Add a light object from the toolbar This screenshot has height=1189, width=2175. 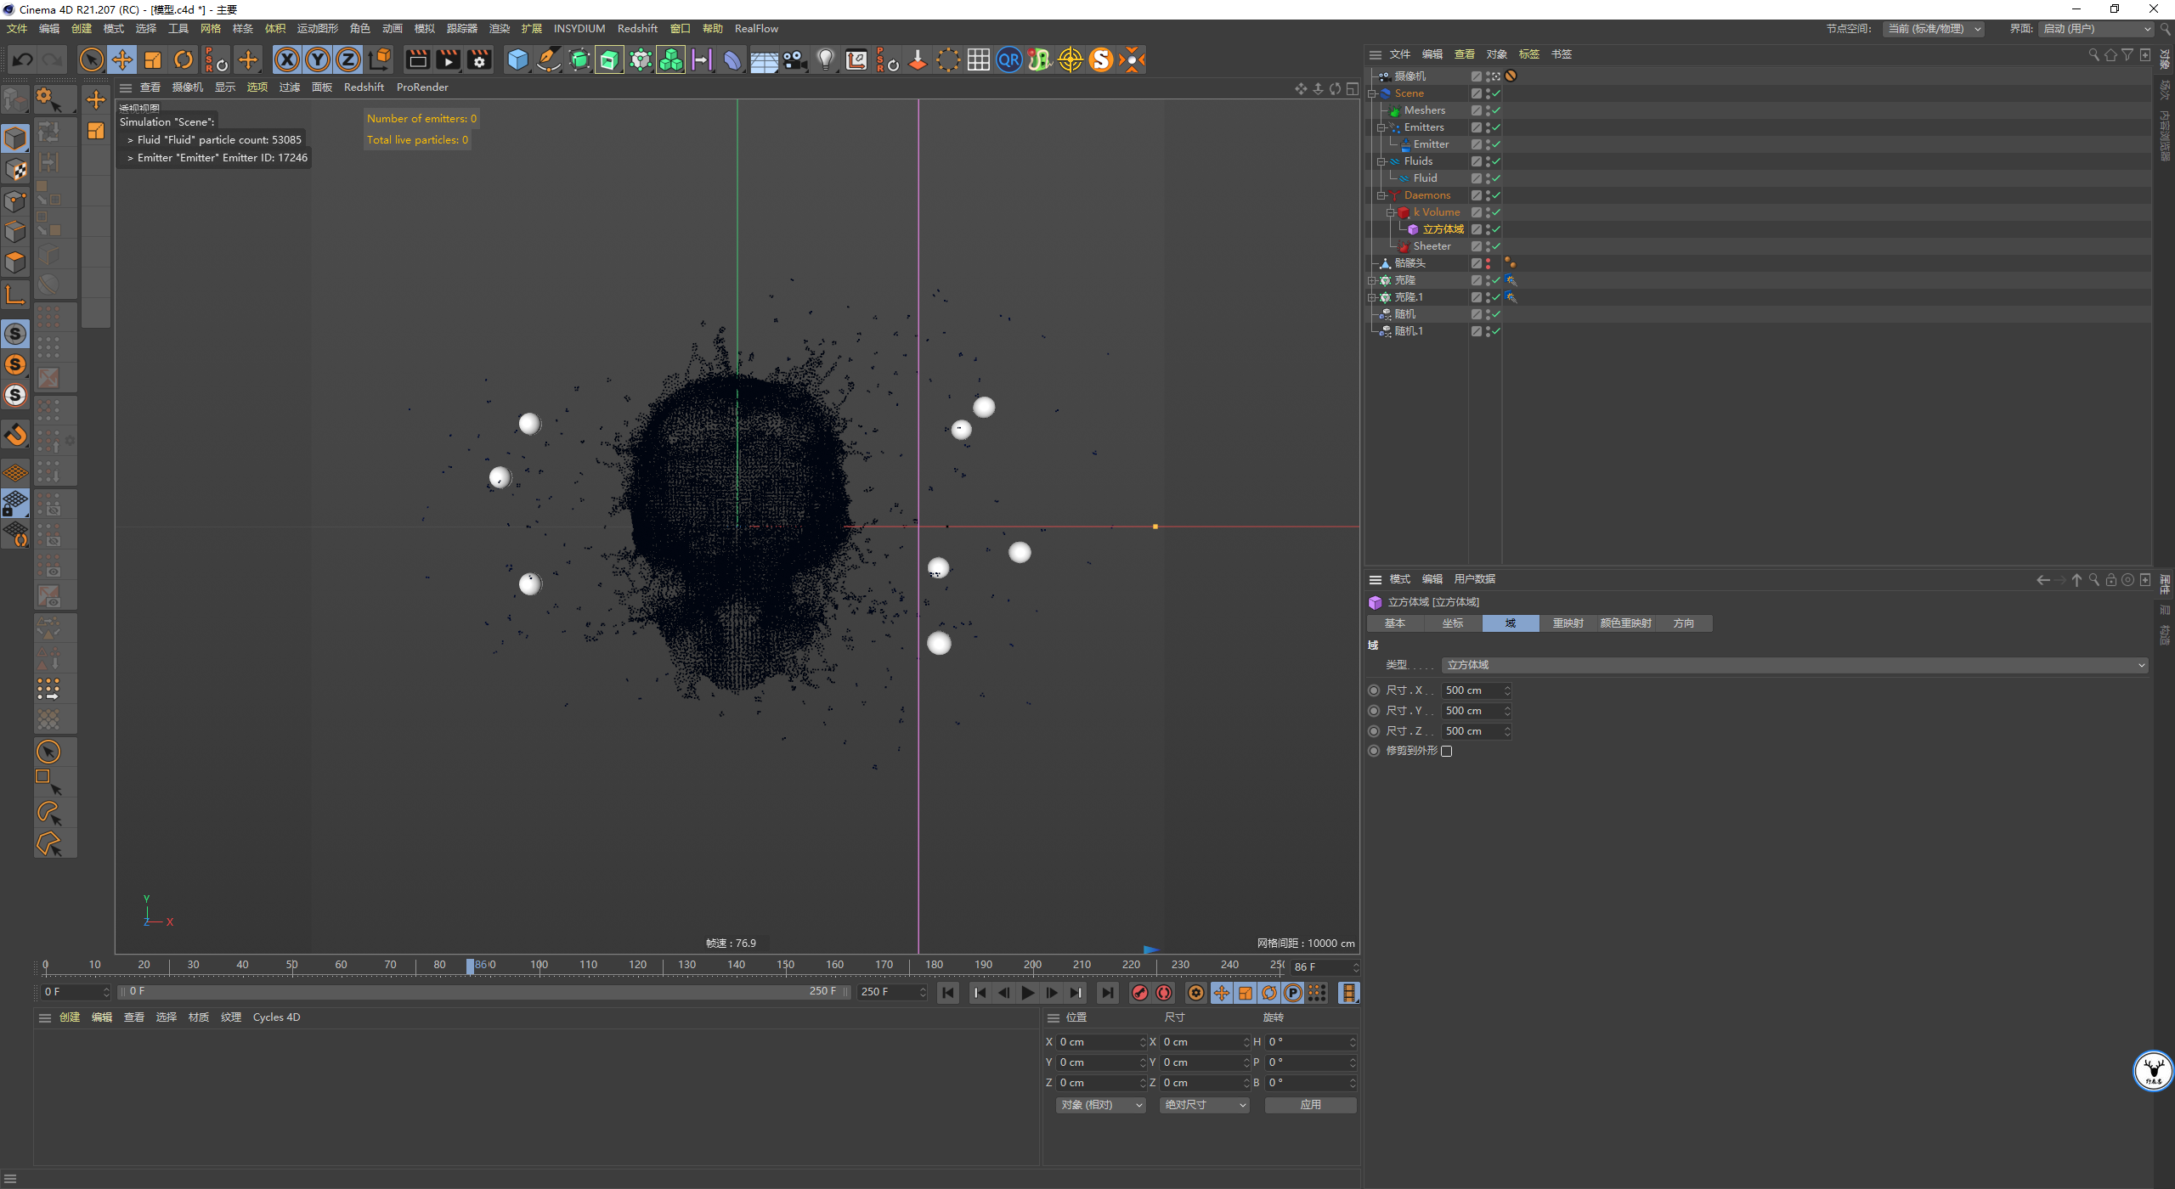coord(825,59)
